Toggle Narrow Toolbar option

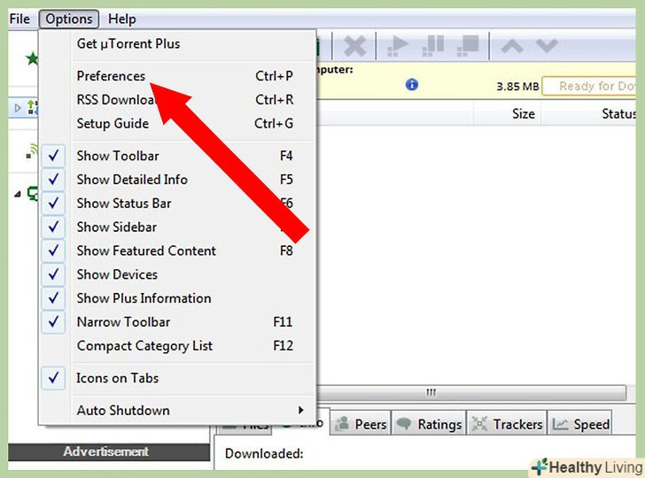tap(178, 322)
